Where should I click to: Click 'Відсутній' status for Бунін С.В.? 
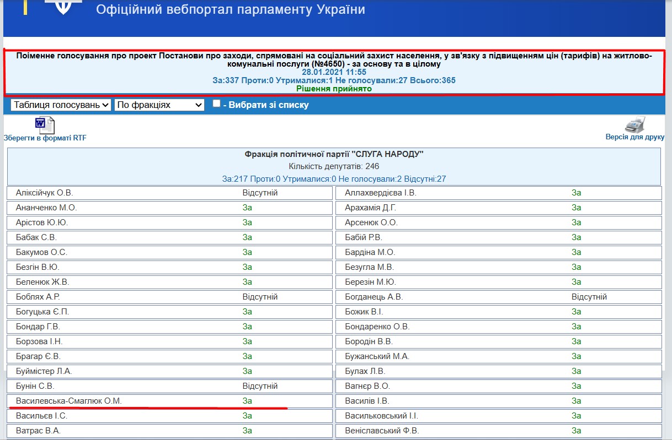pos(260,386)
